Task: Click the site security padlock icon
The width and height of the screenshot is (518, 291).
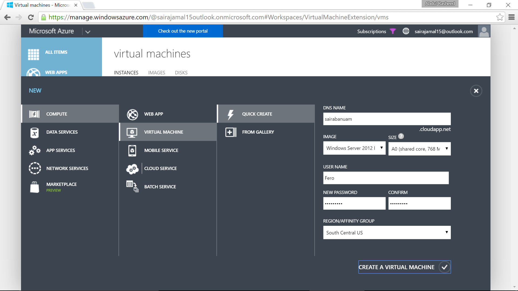Action: (43, 17)
